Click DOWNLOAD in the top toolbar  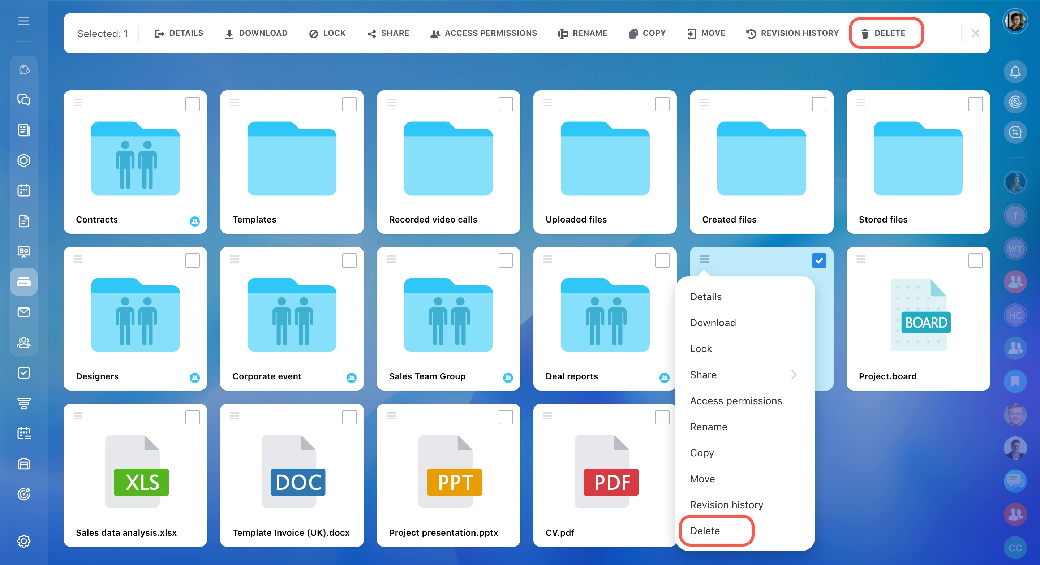tap(256, 33)
